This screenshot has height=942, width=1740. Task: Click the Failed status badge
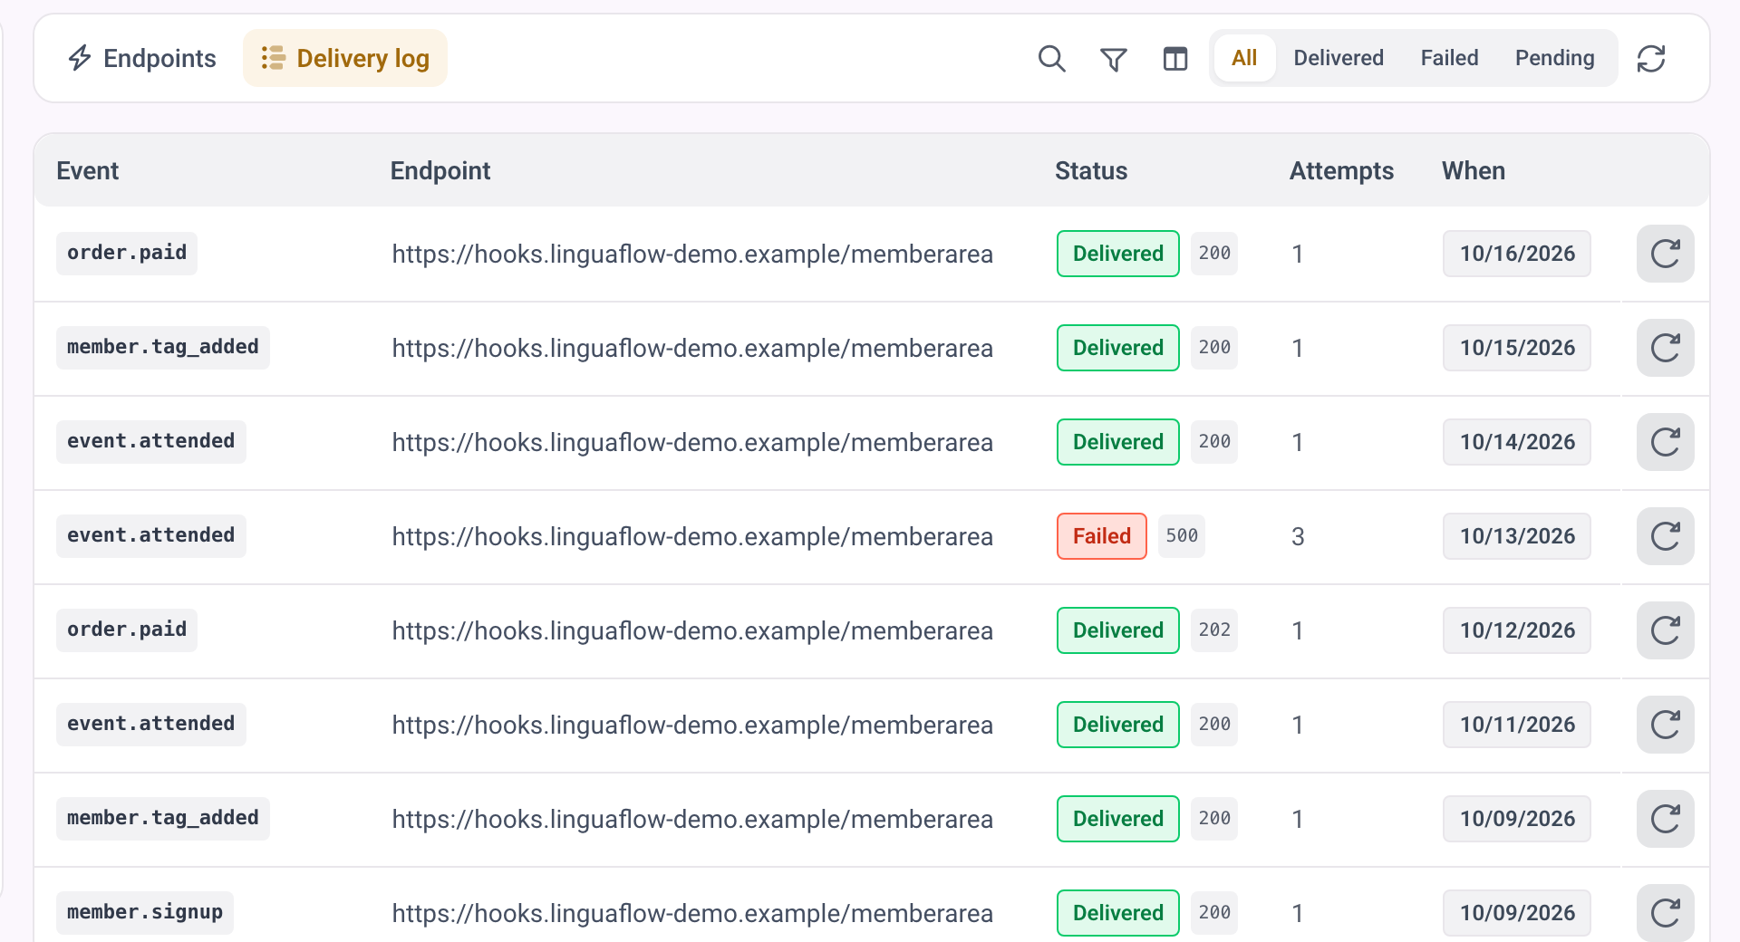click(1102, 536)
